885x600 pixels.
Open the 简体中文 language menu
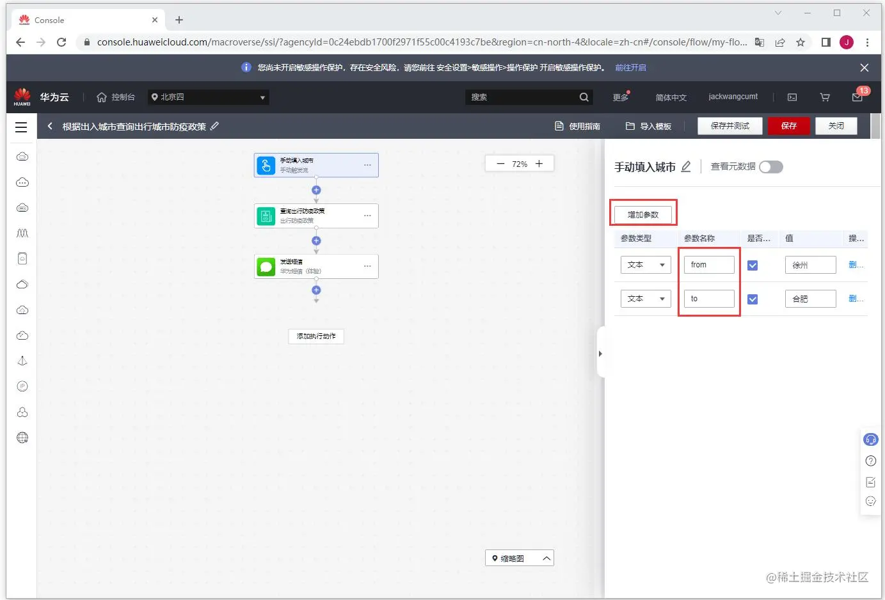[x=671, y=97]
